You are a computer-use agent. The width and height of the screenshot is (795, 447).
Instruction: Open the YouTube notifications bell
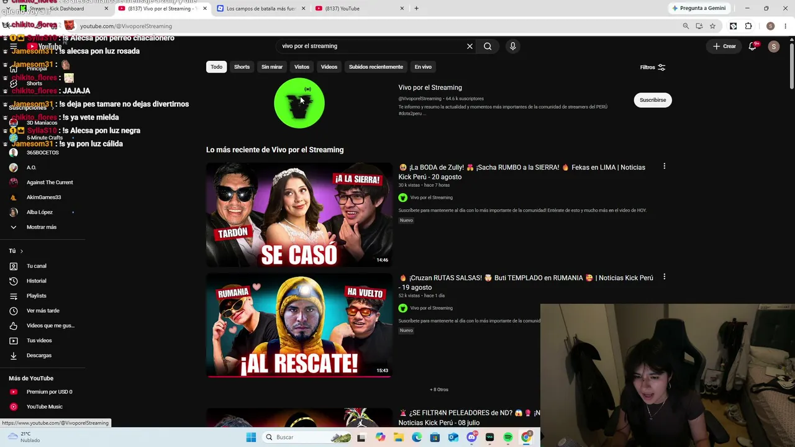tap(752, 46)
